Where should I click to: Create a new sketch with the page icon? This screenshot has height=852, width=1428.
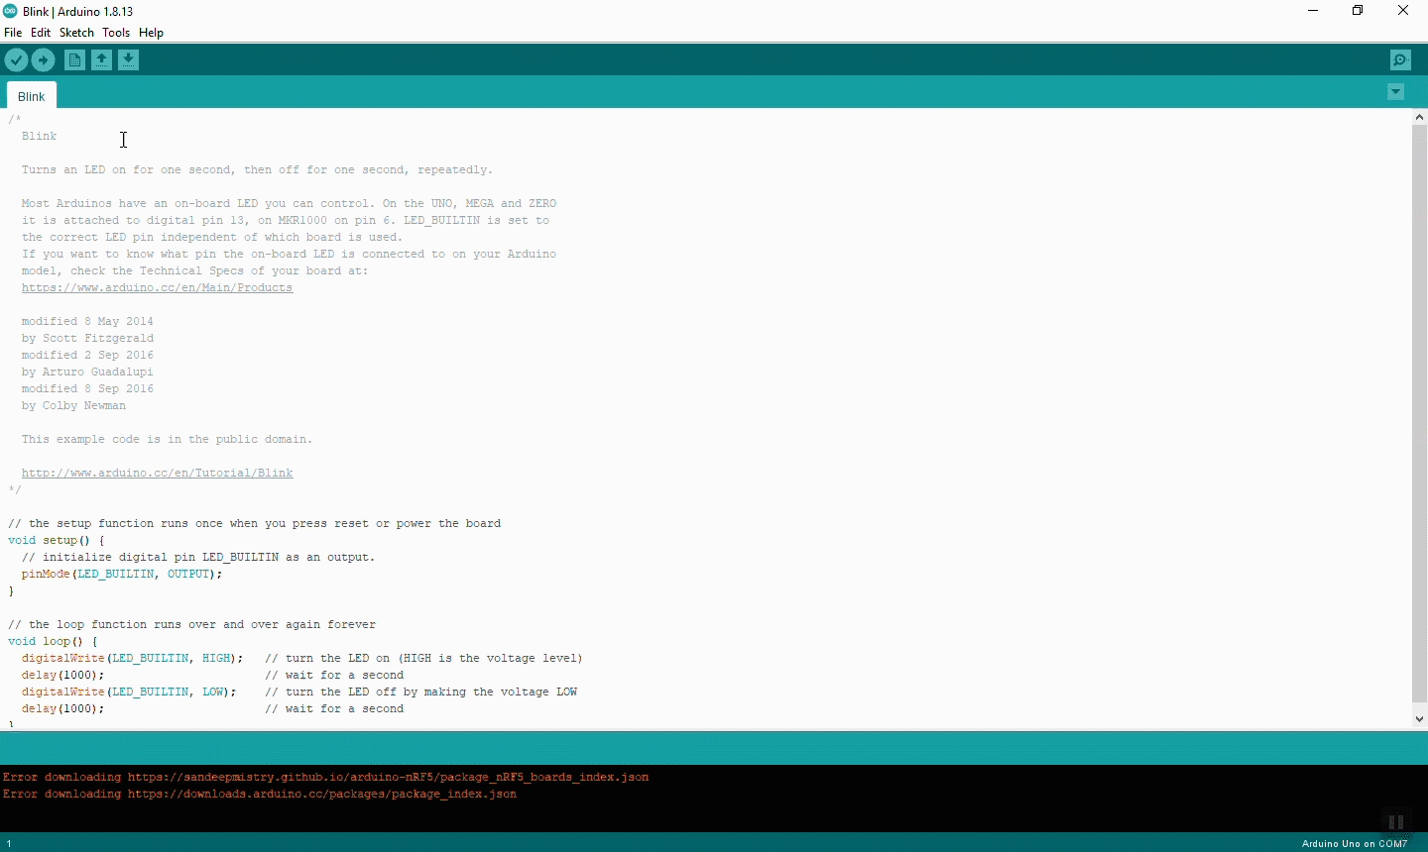point(74,60)
